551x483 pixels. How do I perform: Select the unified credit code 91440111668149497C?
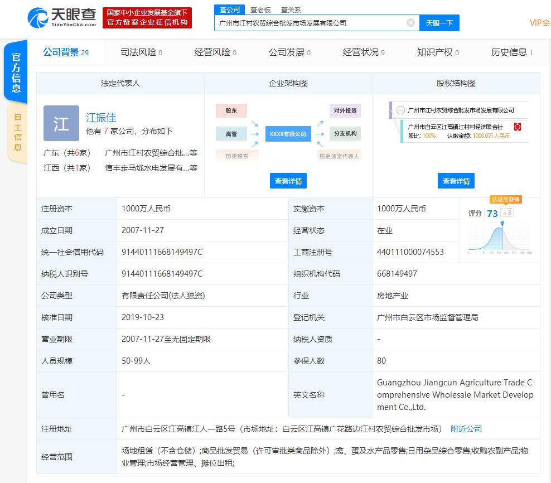pos(162,252)
